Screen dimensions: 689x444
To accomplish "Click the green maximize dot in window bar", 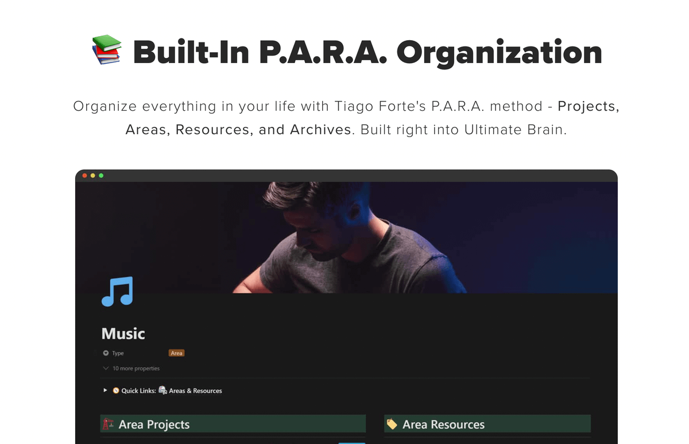I will [x=101, y=176].
